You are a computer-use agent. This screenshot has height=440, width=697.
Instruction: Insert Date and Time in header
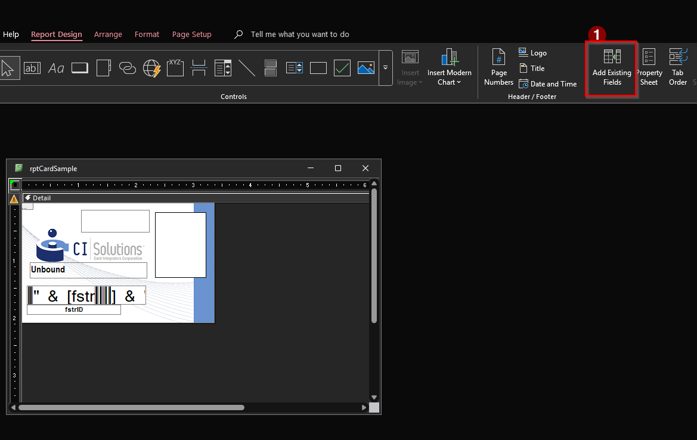click(548, 84)
